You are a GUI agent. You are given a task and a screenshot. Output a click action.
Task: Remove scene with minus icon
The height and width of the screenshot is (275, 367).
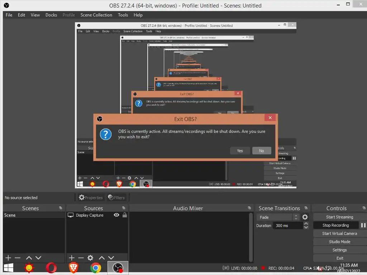tap(18, 258)
